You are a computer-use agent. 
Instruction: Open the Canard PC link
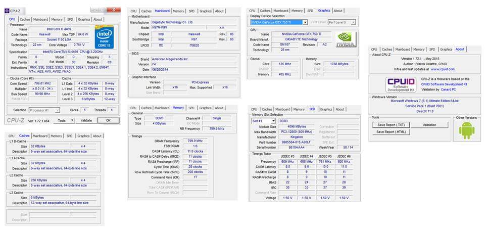(448, 89)
